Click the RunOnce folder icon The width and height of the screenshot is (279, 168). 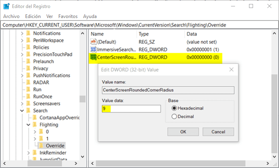pos(28,96)
